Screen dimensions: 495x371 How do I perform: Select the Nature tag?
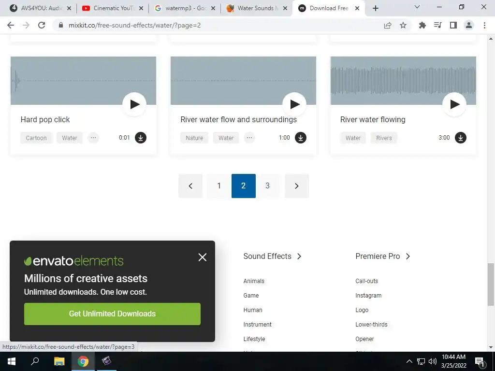[194, 138]
